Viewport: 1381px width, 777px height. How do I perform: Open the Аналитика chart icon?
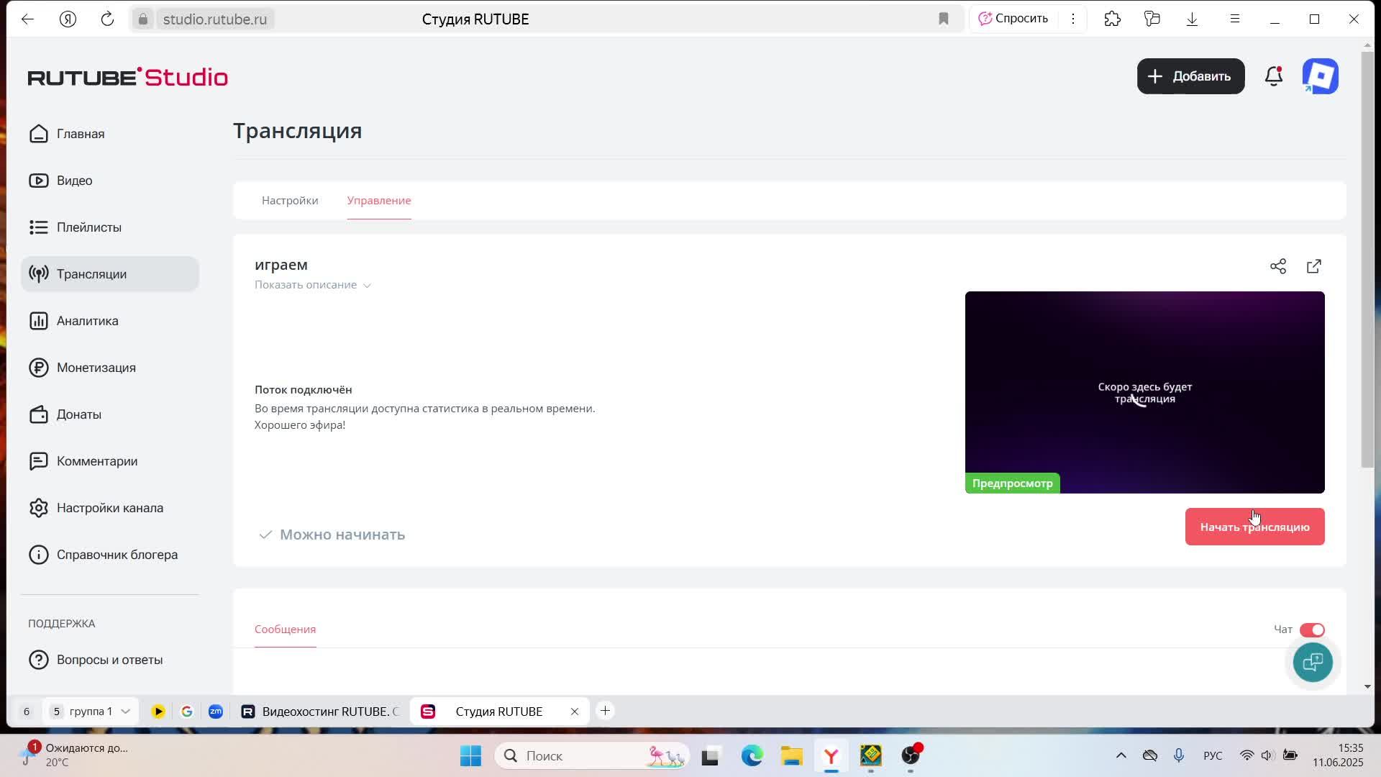(x=39, y=321)
